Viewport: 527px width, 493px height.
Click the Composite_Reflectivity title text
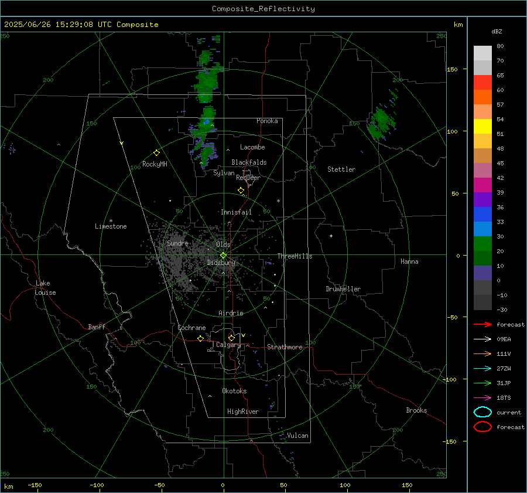point(263,9)
